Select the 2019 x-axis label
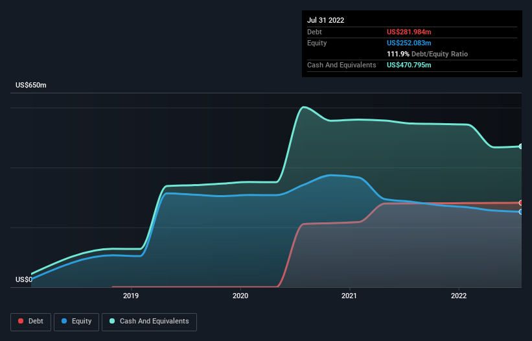The height and width of the screenshot is (341, 532). (131, 296)
